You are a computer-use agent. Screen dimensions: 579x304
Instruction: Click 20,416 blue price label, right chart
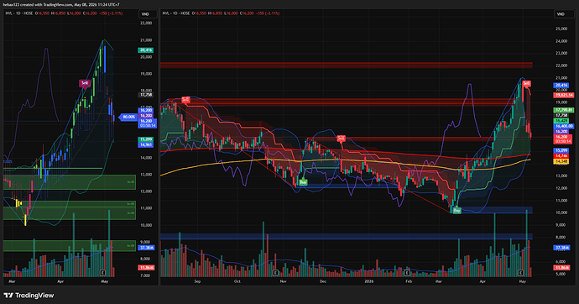coord(561,86)
